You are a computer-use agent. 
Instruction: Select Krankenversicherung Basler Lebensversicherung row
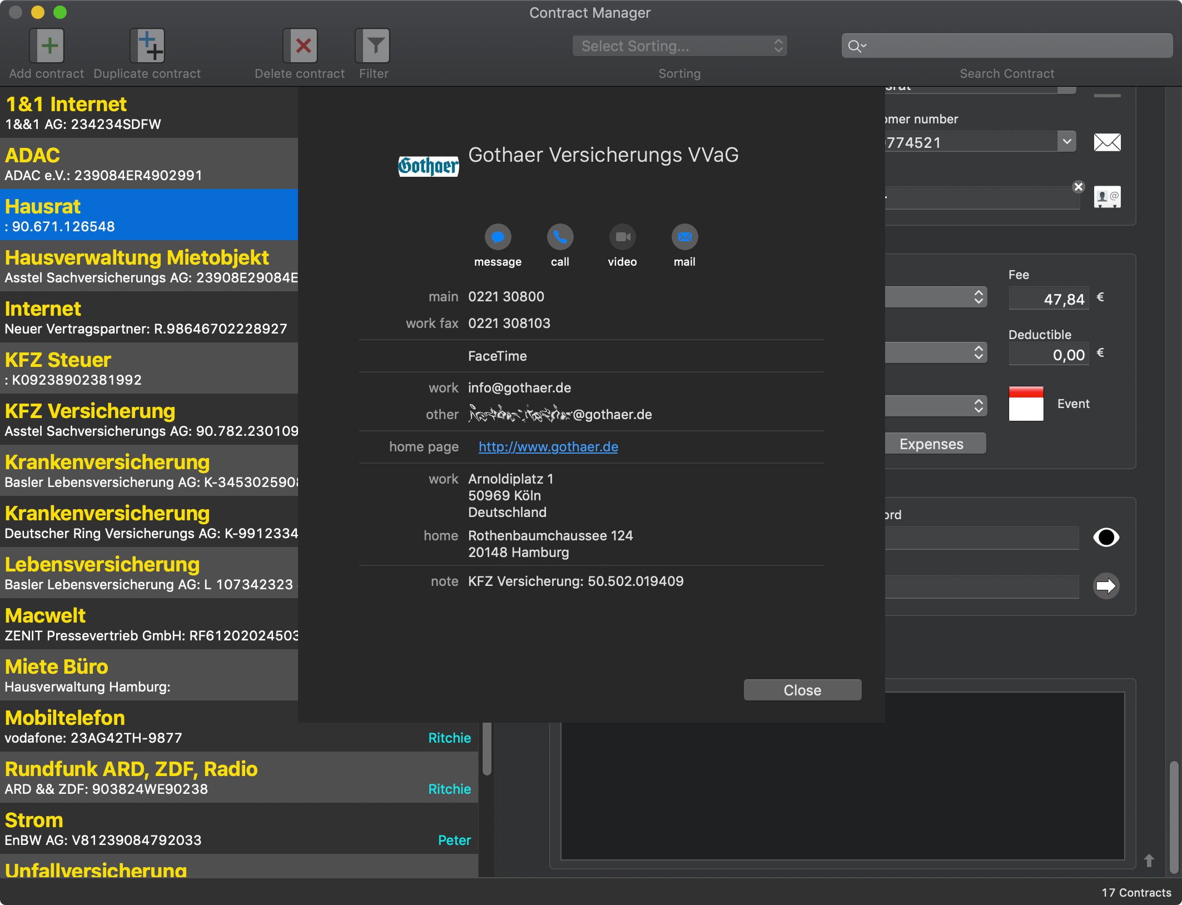[149, 471]
